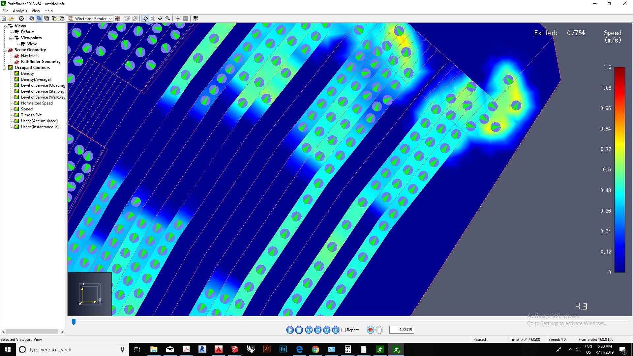Click the red Record button
Image resolution: width=633 pixels, height=356 pixels.
point(370,330)
